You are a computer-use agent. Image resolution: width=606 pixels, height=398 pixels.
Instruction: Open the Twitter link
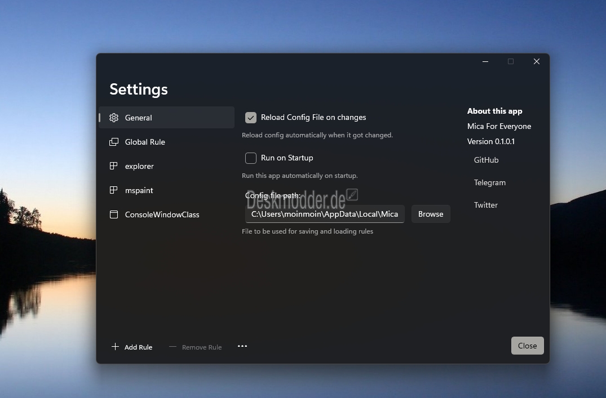pos(485,205)
